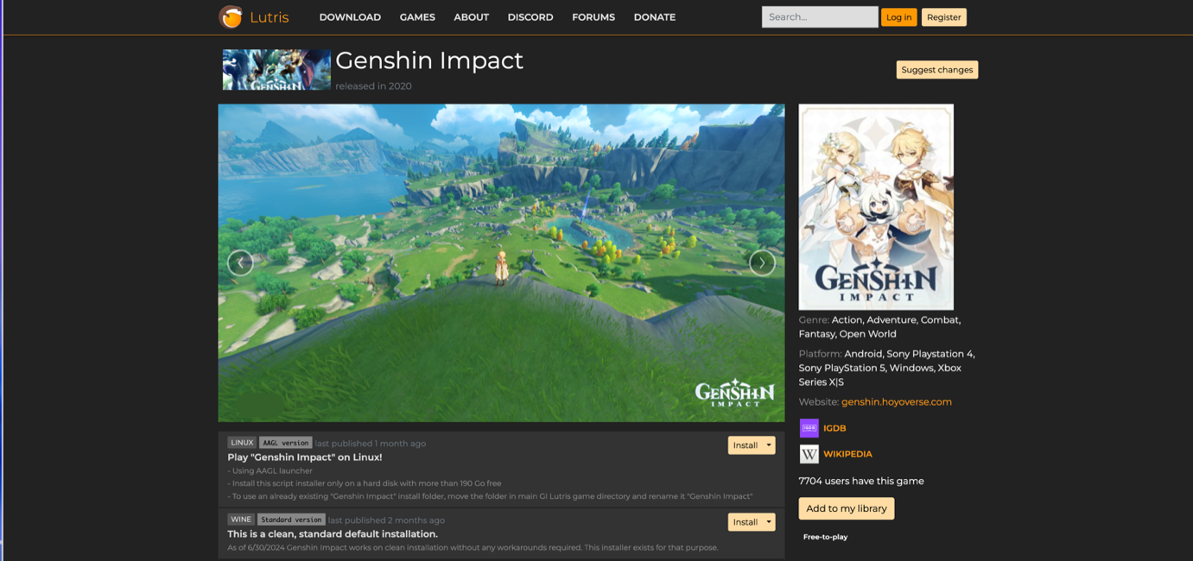The height and width of the screenshot is (561, 1193).
Task: Click the Standard version badge
Action: [291, 520]
